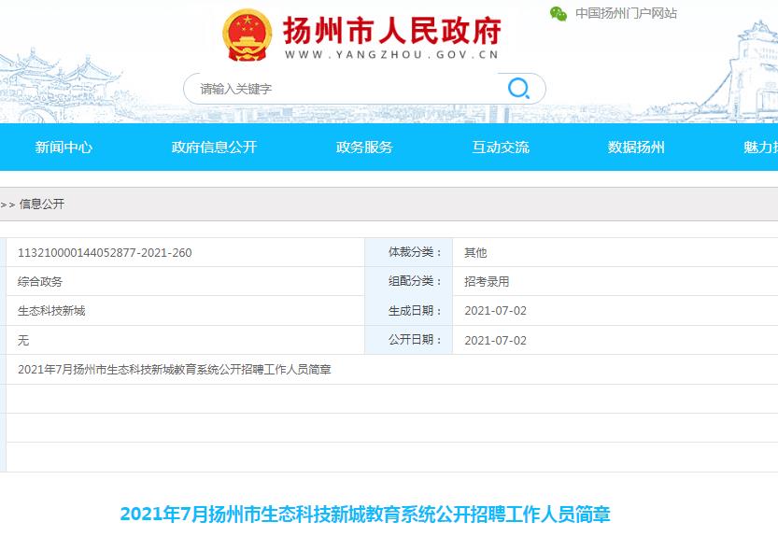Open the 政府信息公开 menu item
The height and width of the screenshot is (536, 778).
[x=214, y=148]
